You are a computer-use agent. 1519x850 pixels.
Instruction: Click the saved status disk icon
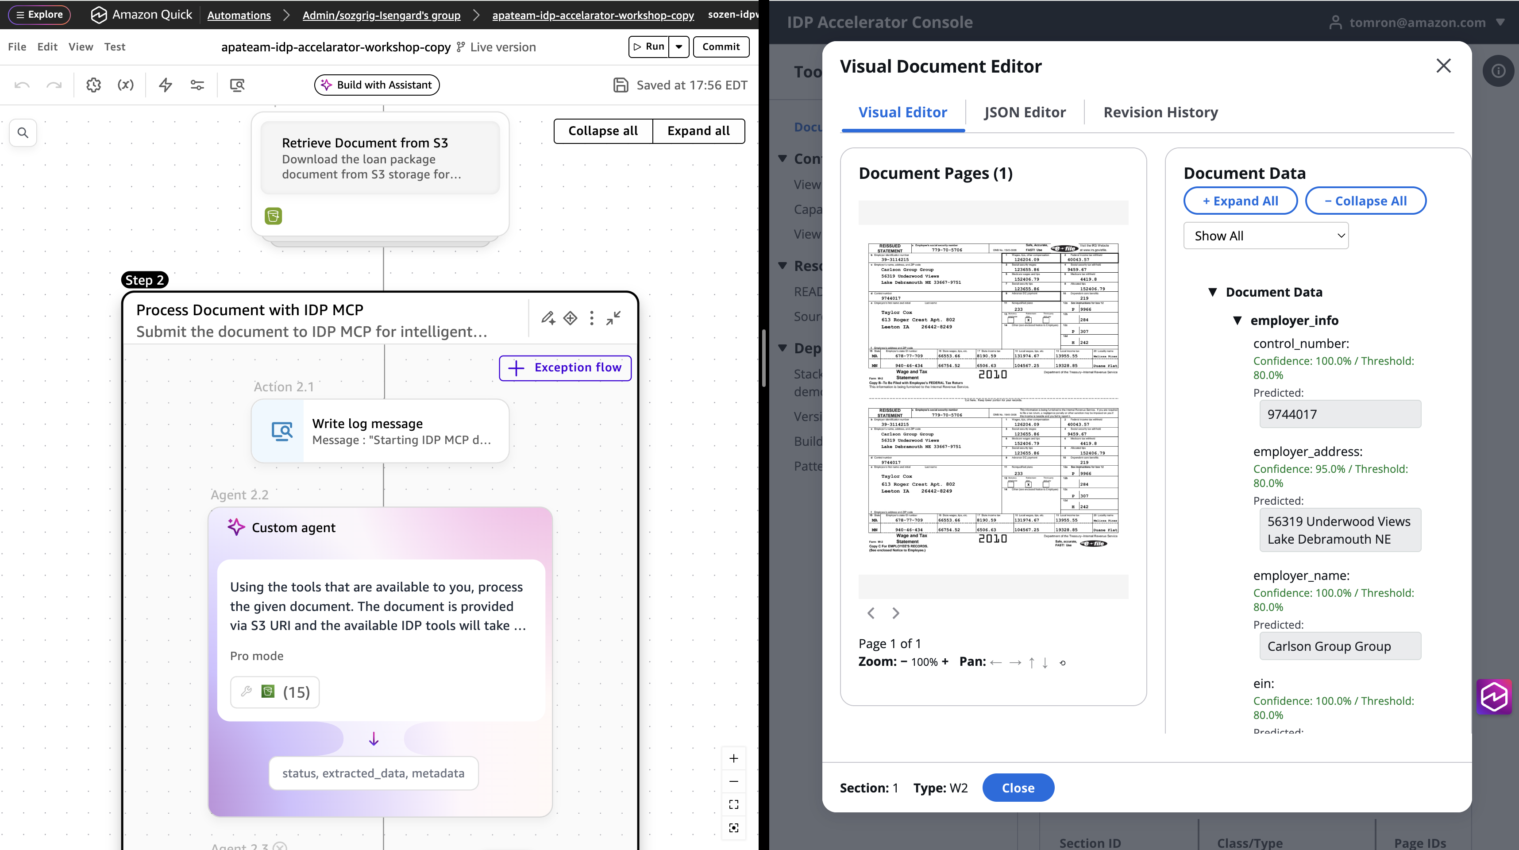click(x=621, y=85)
